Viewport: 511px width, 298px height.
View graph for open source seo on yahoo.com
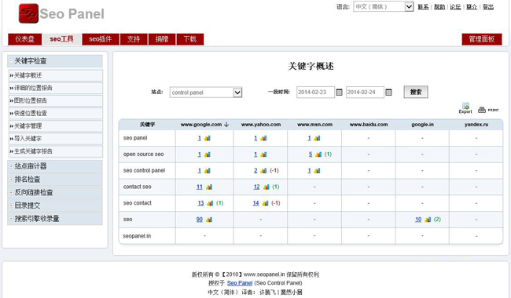click(263, 154)
